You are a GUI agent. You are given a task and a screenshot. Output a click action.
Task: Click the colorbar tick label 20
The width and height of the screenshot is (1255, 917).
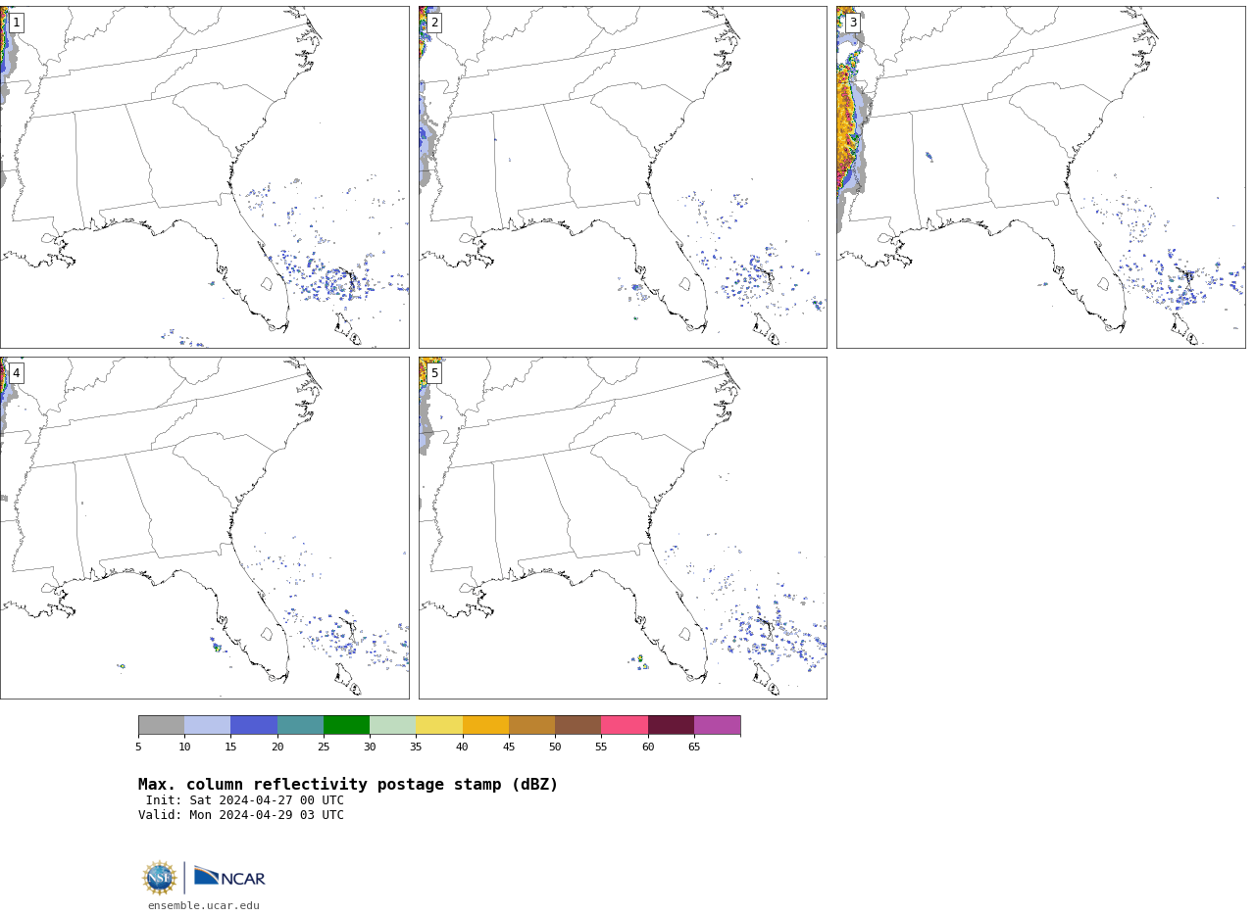point(277,748)
